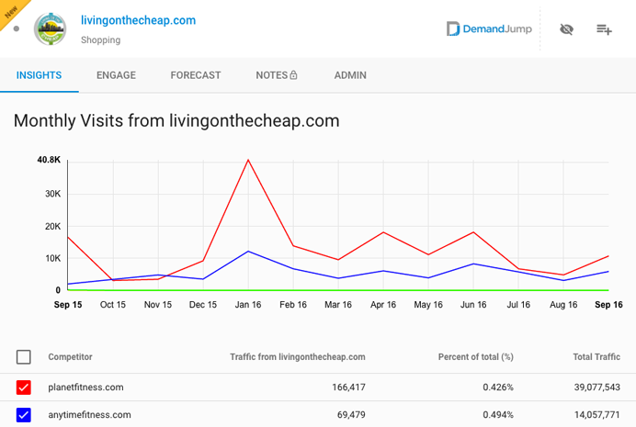Switch to the INSIGHTS tab
This screenshot has height=427, width=636.
coord(39,75)
